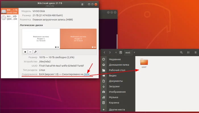Click the disk root path icon
199x113 pixels.
tap(121, 52)
